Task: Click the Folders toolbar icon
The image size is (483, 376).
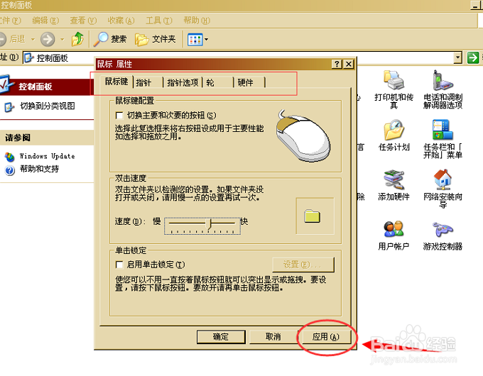Action: pyautogui.click(x=141, y=40)
